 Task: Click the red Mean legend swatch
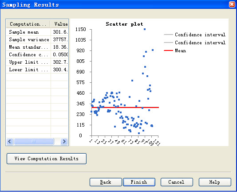coord(168,50)
